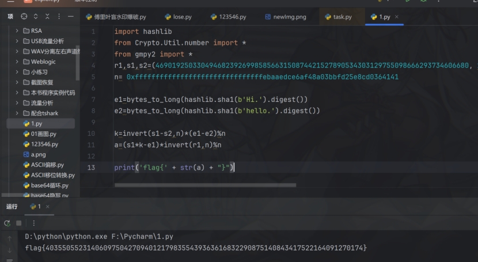Image resolution: width=478 pixels, height=262 pixels.
Task: Expand the 配合tshark folder
Action: pos(17,113)
